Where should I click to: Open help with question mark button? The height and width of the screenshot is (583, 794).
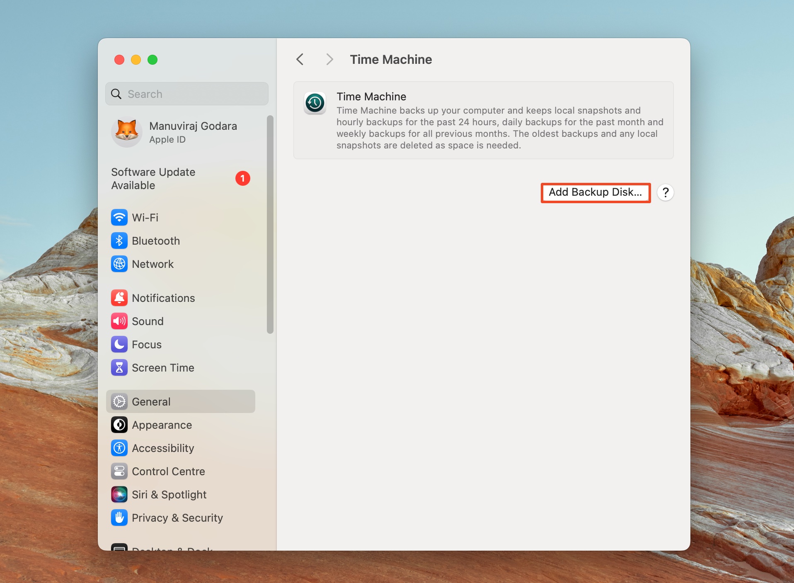point(666,192)
